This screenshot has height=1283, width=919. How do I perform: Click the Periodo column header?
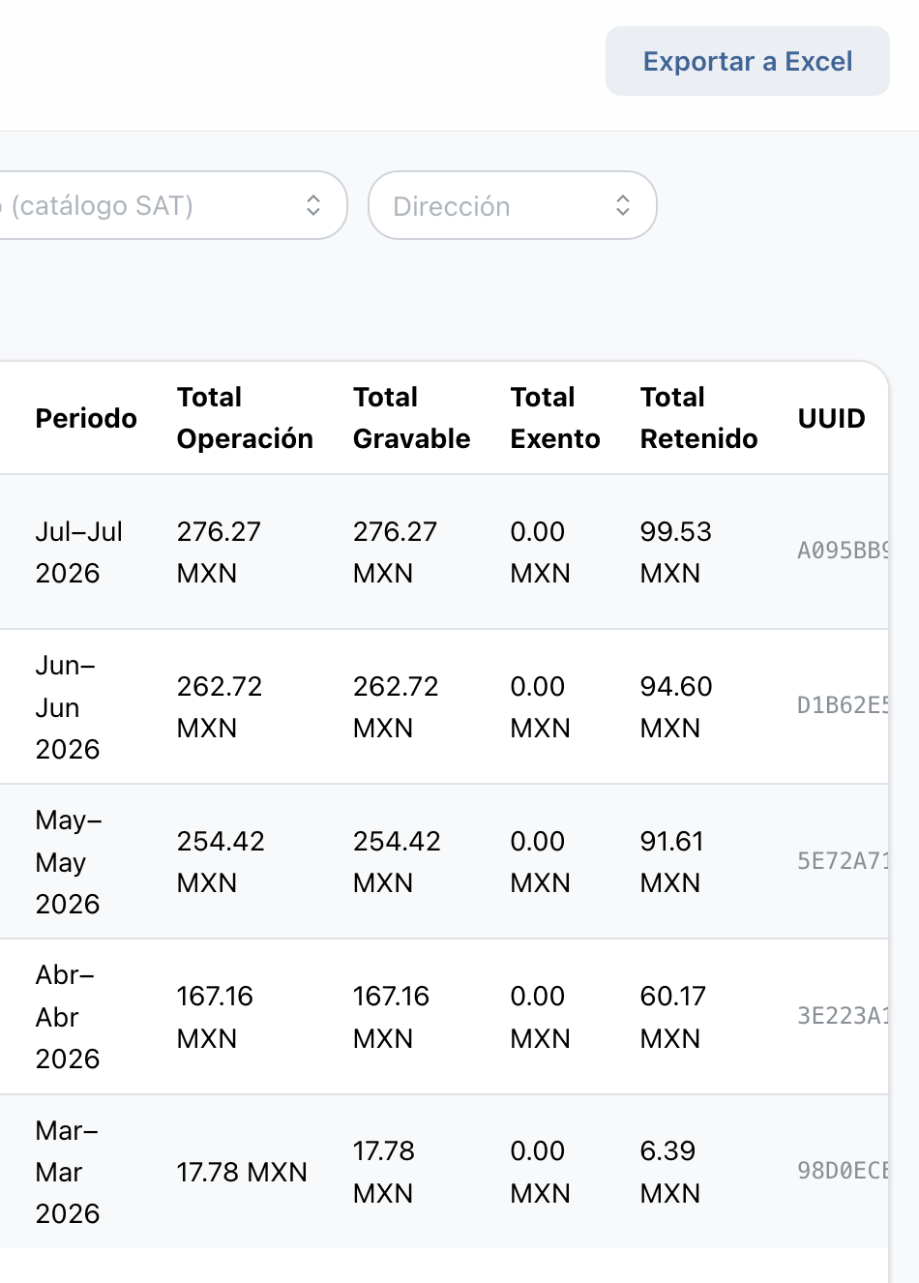[86, 418]
